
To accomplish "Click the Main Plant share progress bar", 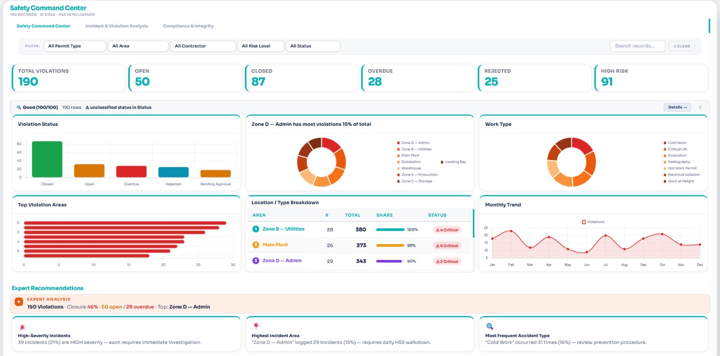I will point(390,245).
